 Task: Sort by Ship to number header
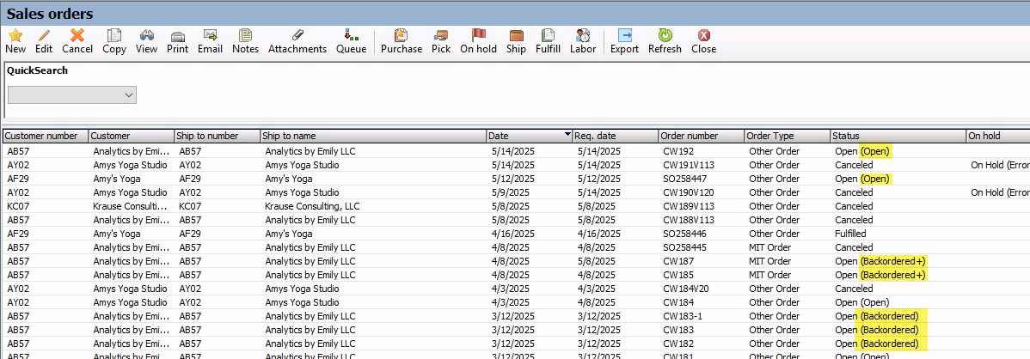click(x=217, y=136)
